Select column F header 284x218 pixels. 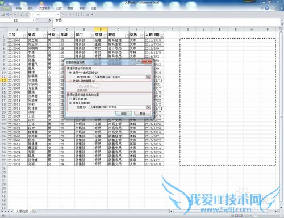(x=101, y=30)
